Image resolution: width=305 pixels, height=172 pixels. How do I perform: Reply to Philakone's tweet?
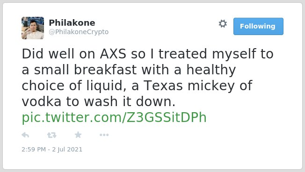coord(25,135)
